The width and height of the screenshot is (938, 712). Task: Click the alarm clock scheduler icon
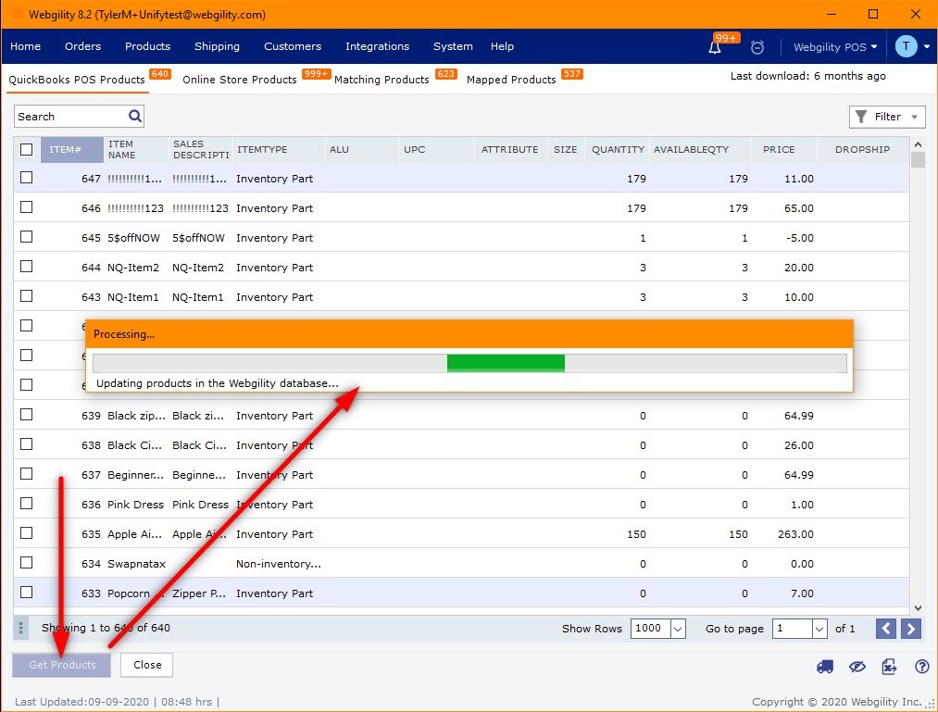point(757,47)
